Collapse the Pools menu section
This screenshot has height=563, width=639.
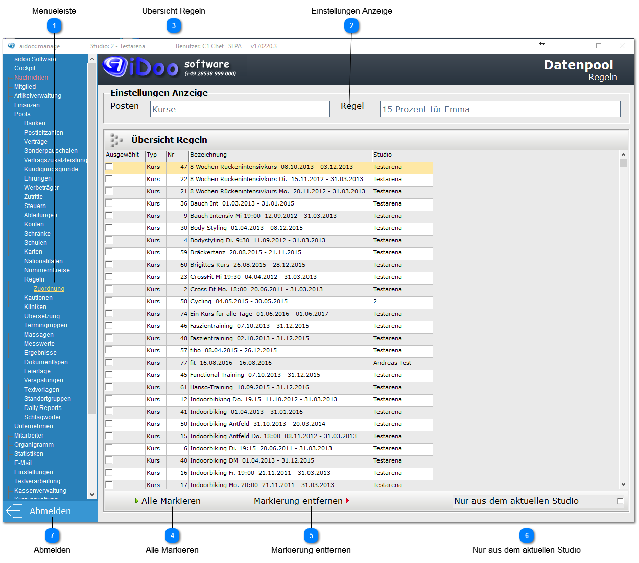(22, 114)
